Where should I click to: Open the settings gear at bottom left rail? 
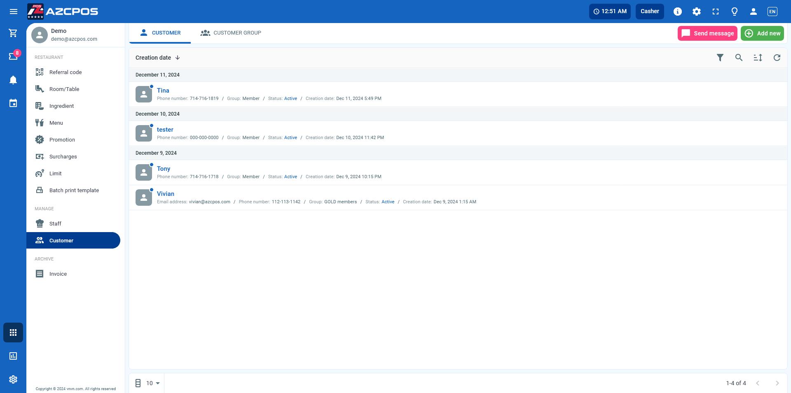(x=13, y=379)
